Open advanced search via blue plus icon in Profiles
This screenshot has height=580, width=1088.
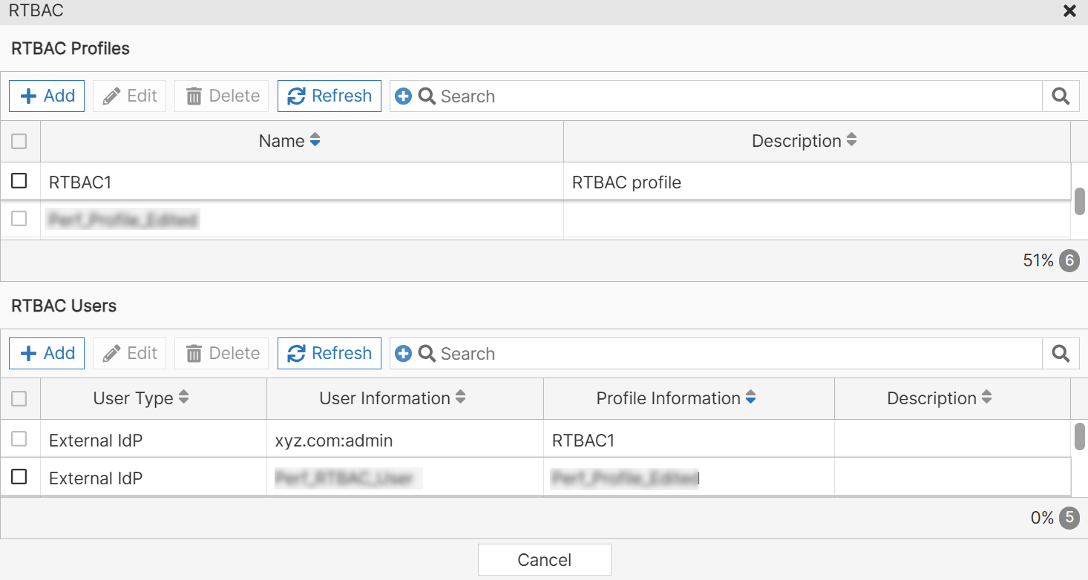403,96
